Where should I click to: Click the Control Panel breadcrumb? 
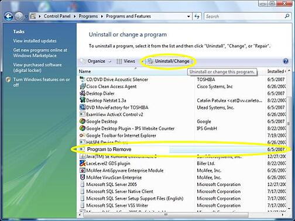pyautogui.click(x=57, y=16)
